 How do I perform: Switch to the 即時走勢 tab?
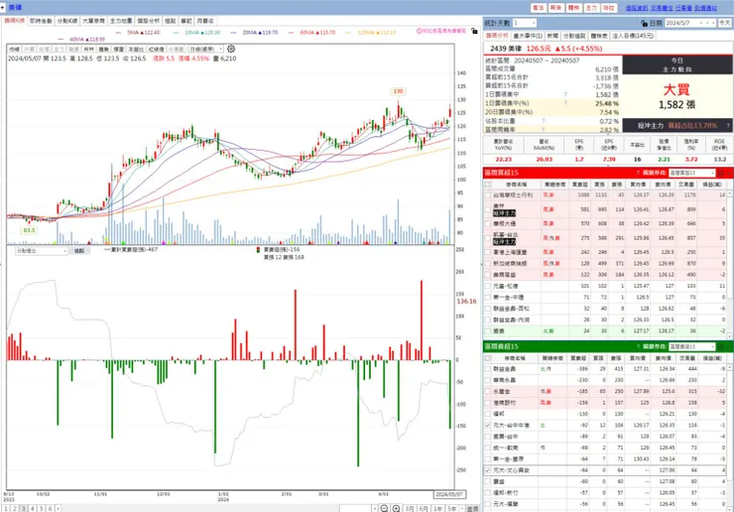pyautogui.click(x=41, y=21)
